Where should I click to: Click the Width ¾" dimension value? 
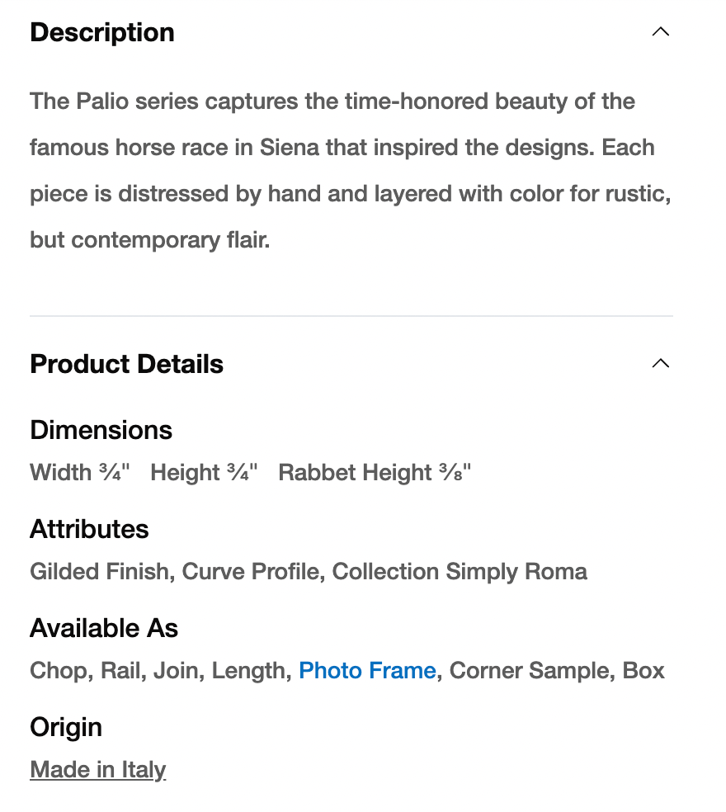tap(80, 472)
